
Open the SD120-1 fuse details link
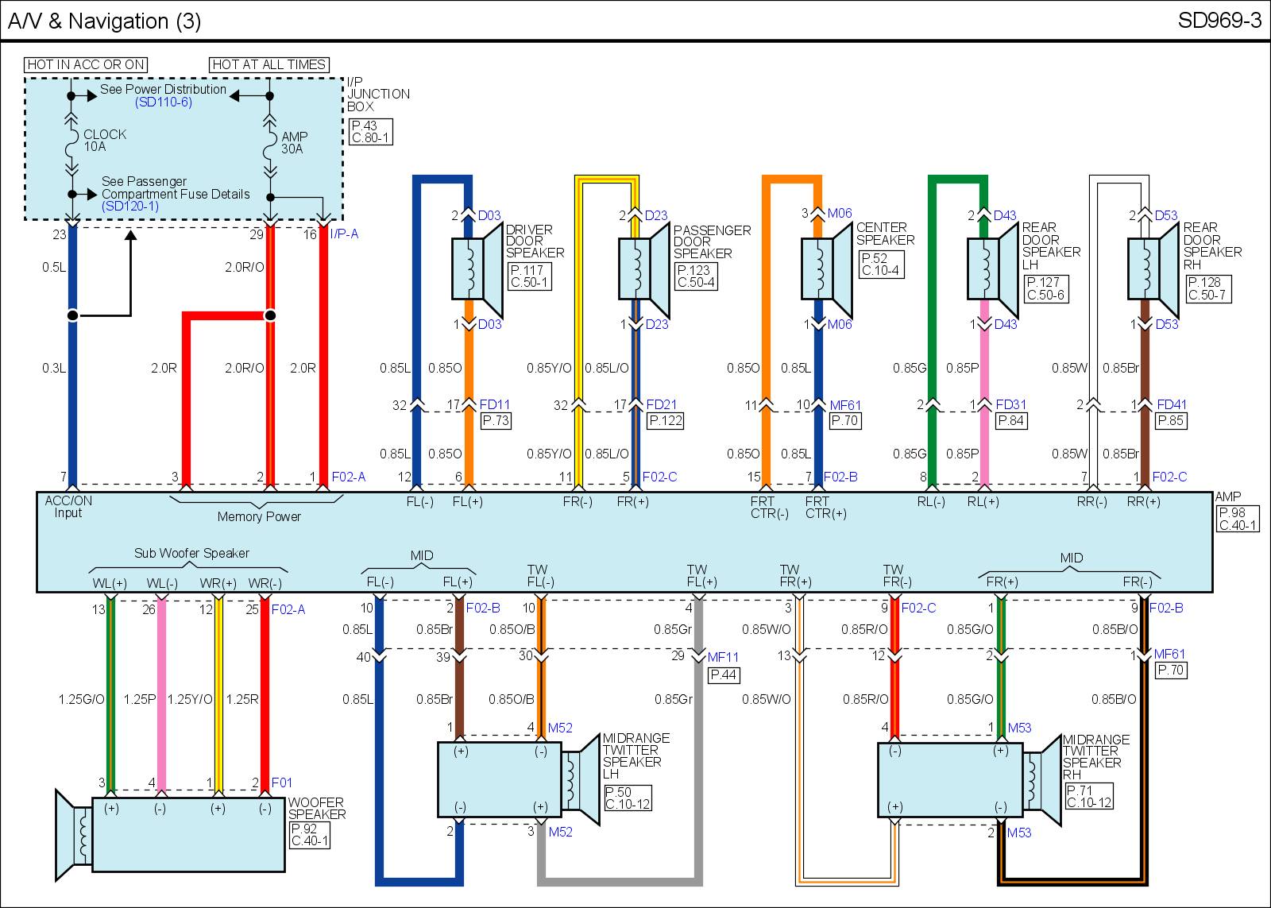coord(130,207)
